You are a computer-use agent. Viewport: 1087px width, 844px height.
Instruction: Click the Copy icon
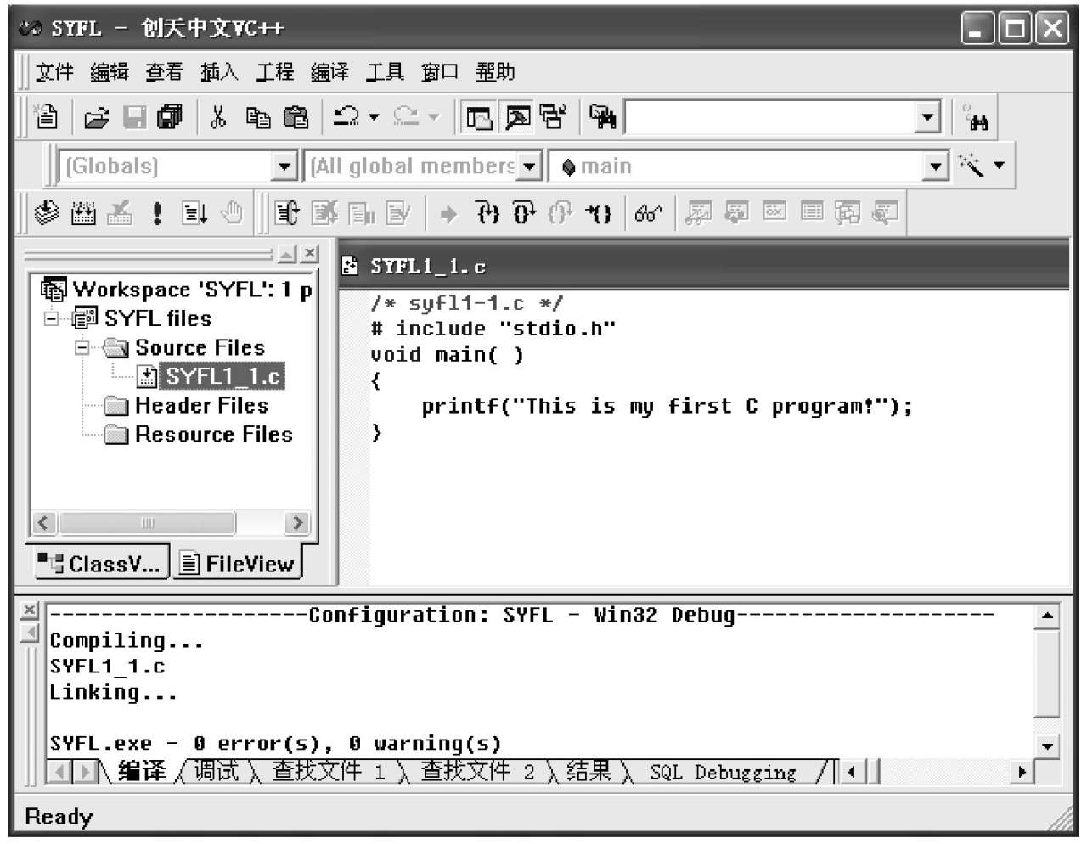257,117
